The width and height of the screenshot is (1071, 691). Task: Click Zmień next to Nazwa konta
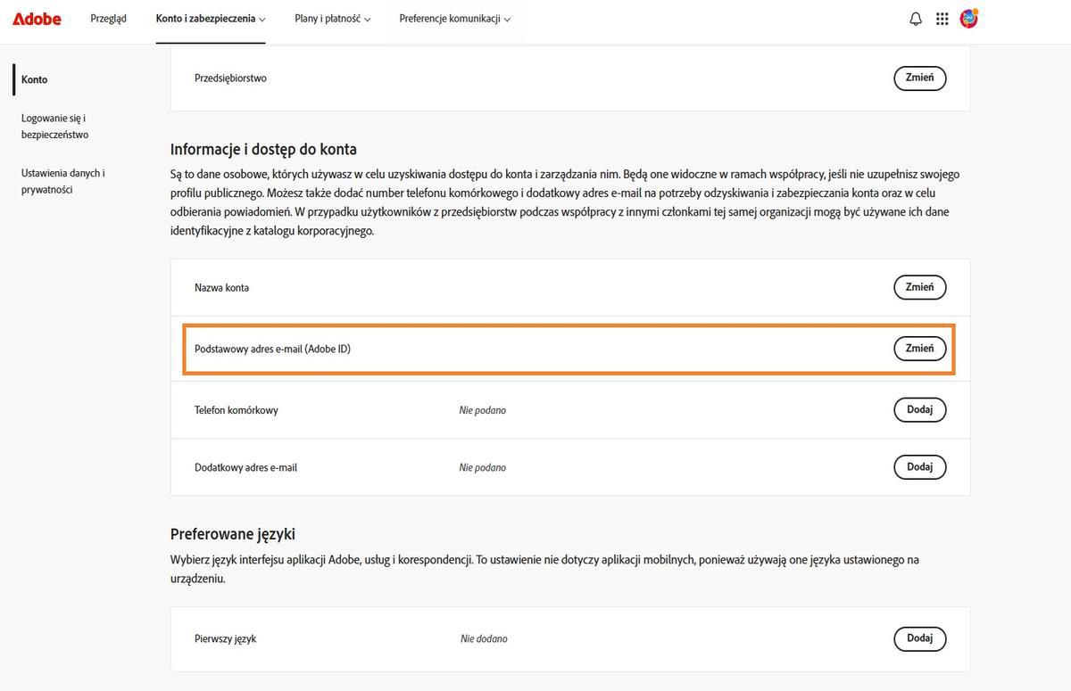click(919, 287)
